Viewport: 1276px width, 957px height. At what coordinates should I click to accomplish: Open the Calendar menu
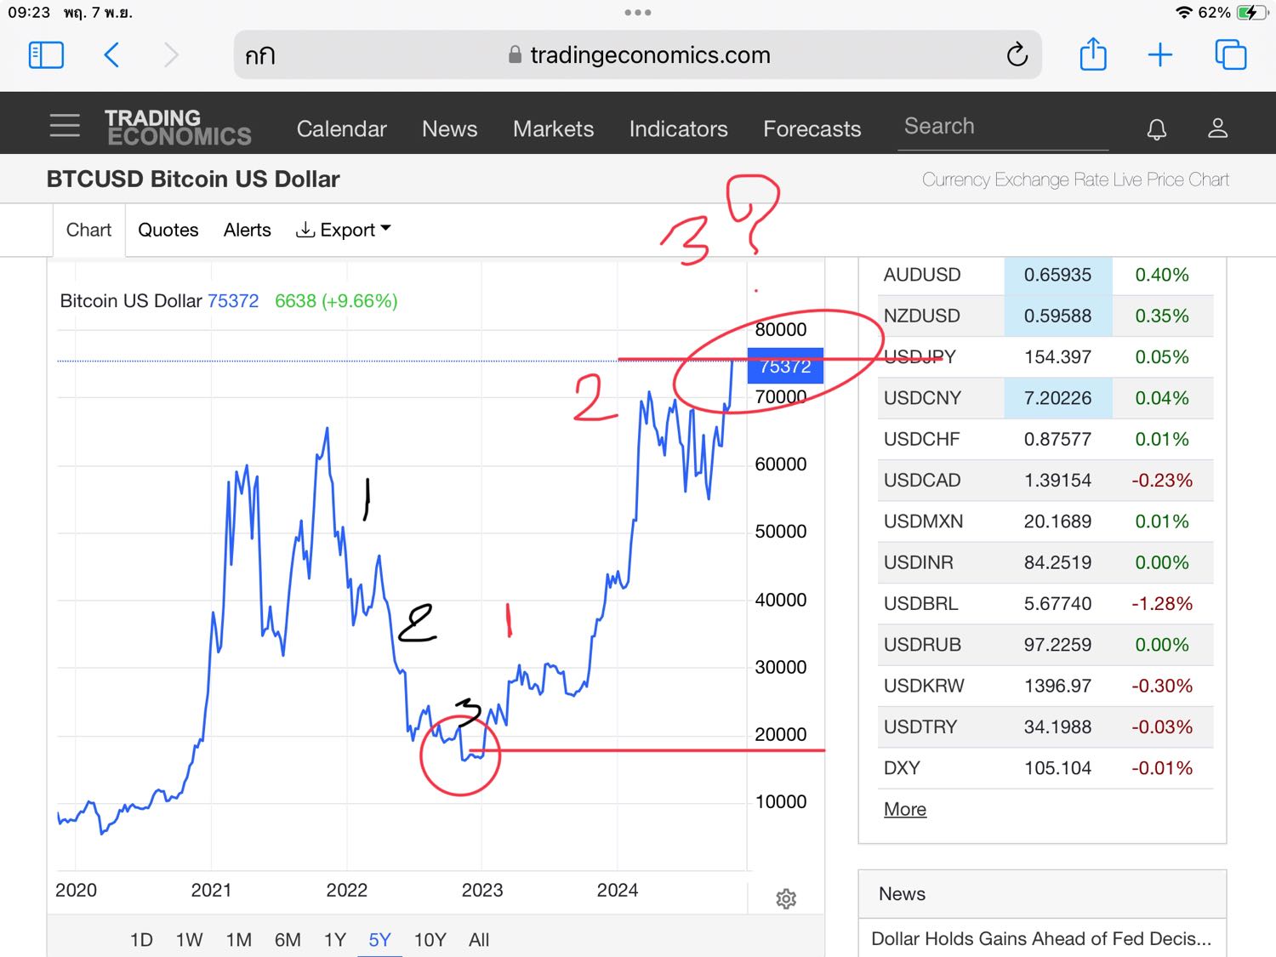pos(341,128)
